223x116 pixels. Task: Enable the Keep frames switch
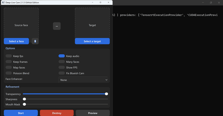tap(9, 62)
